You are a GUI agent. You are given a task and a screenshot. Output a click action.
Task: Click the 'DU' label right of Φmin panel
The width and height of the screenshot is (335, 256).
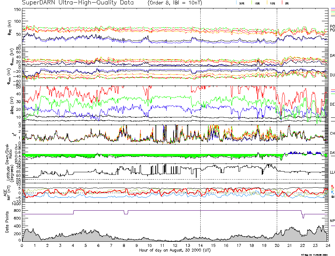(332, 75)
